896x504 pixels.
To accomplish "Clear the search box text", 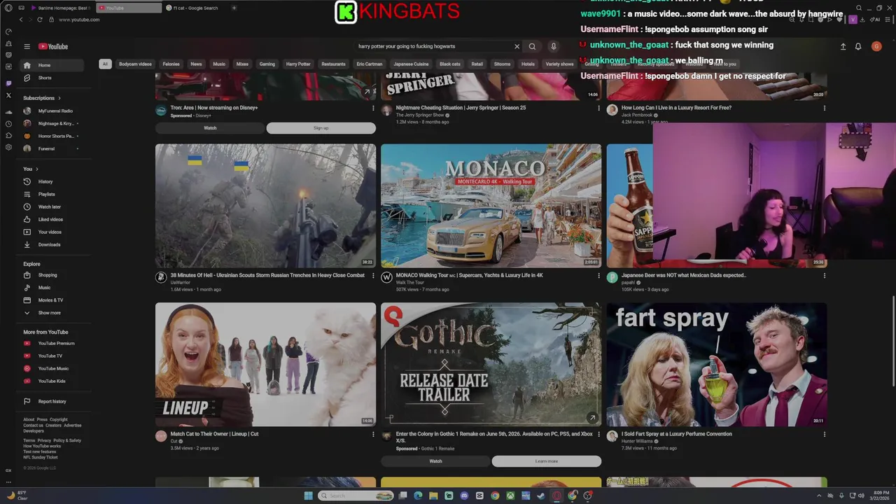I will (x=517, y=46).
